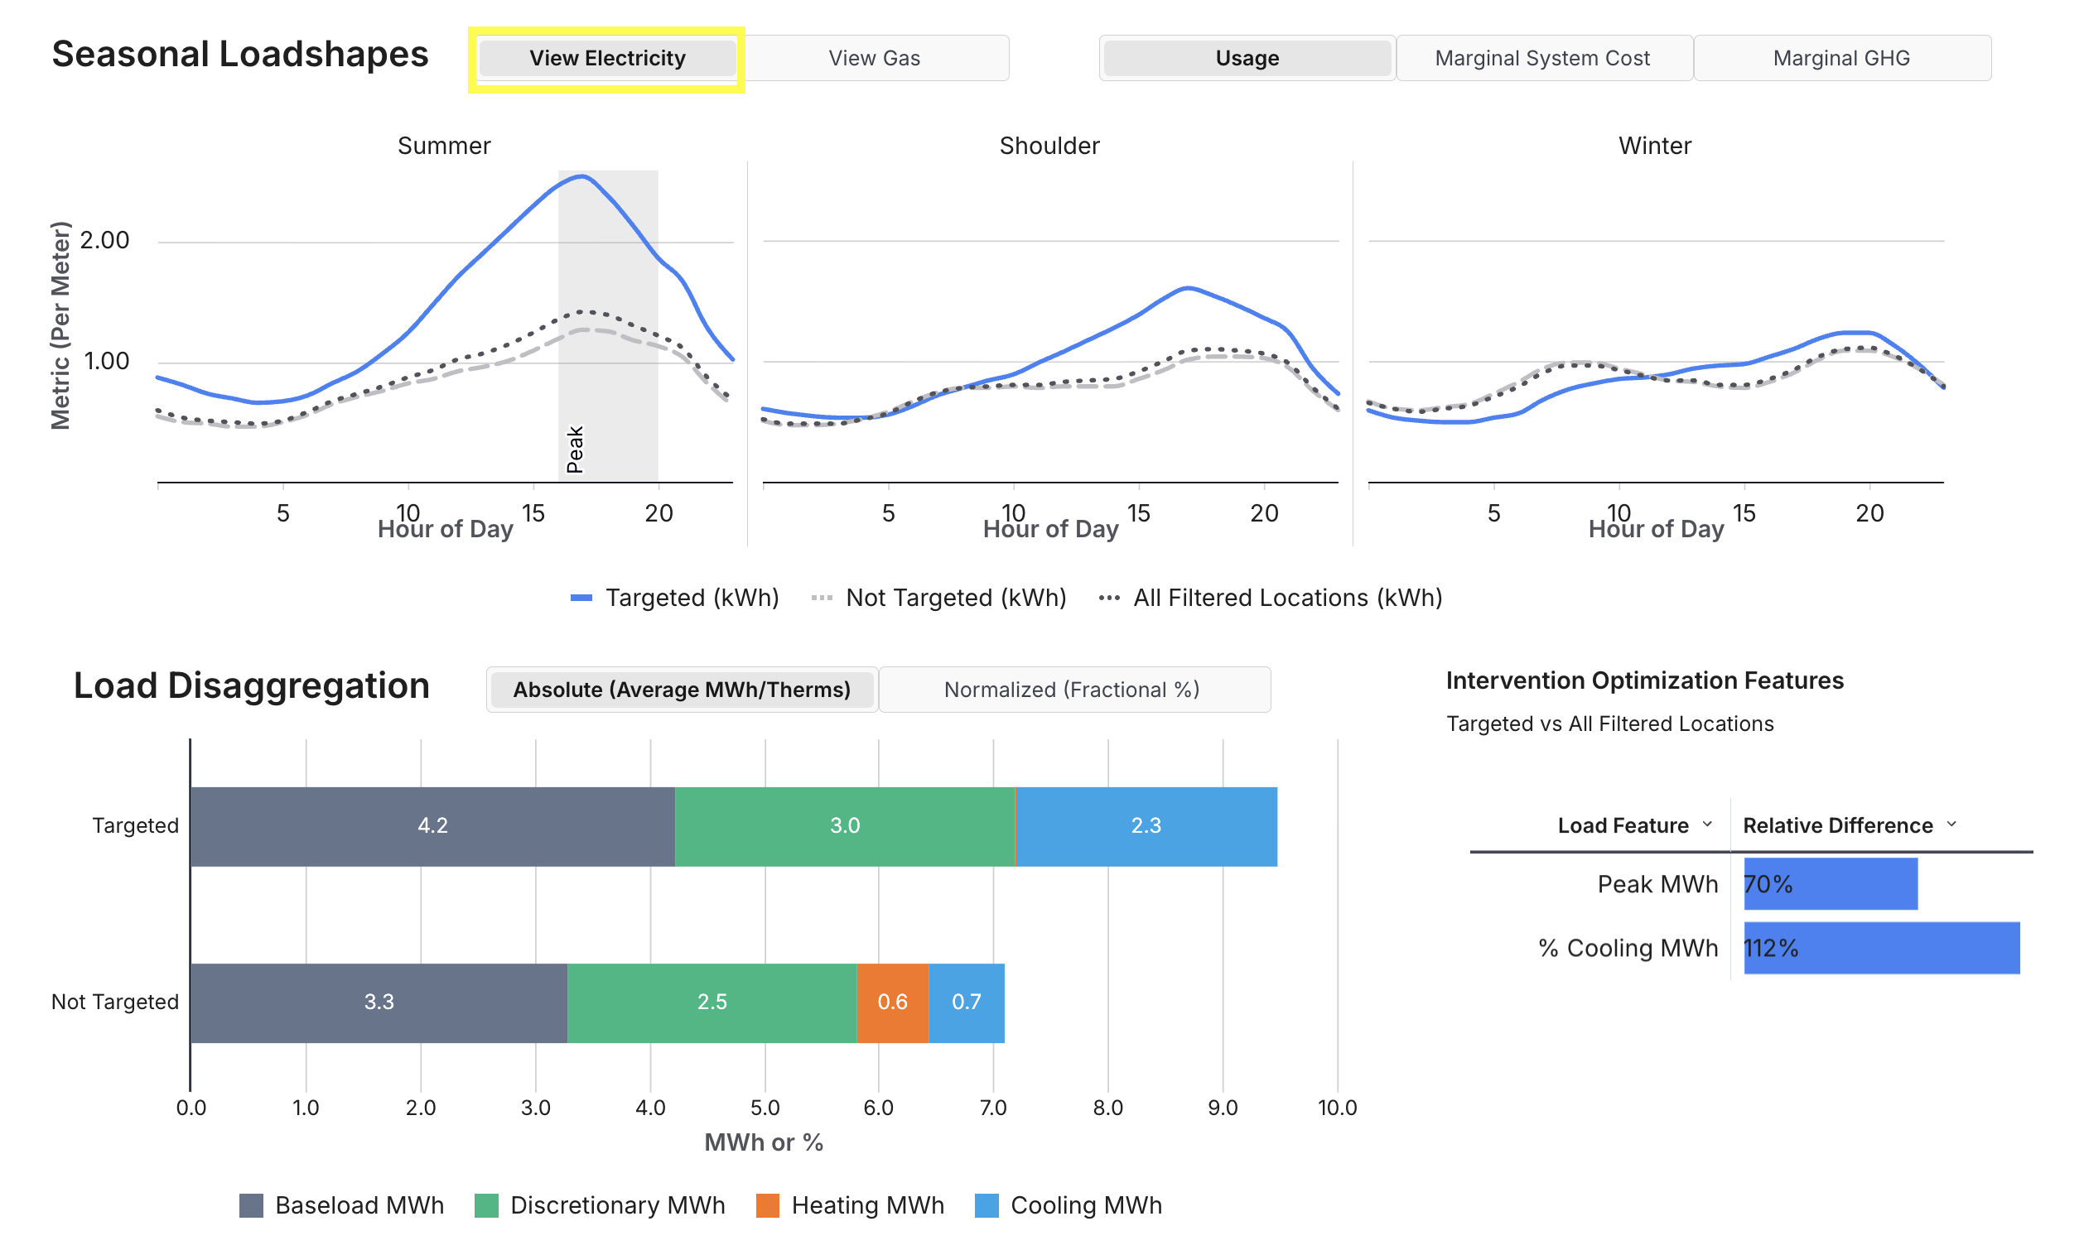Viewport: 2084px width, 1250px height.
Task: Click the Targeted 2.3 cooling bar segment
Action: pyautogui.click(x=1146, y=825)
